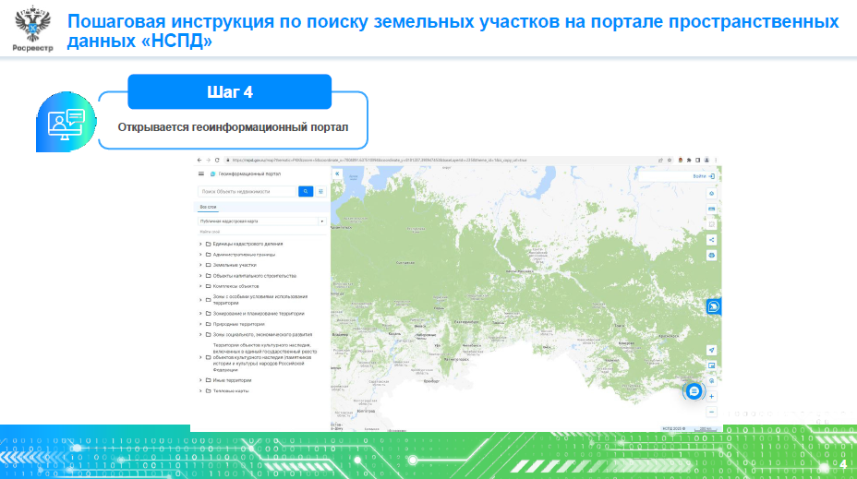Viewport: 857px width, 479px height.
Task: Click 'Геоинформационный портал' title text
Action: [x=249, y=174]
